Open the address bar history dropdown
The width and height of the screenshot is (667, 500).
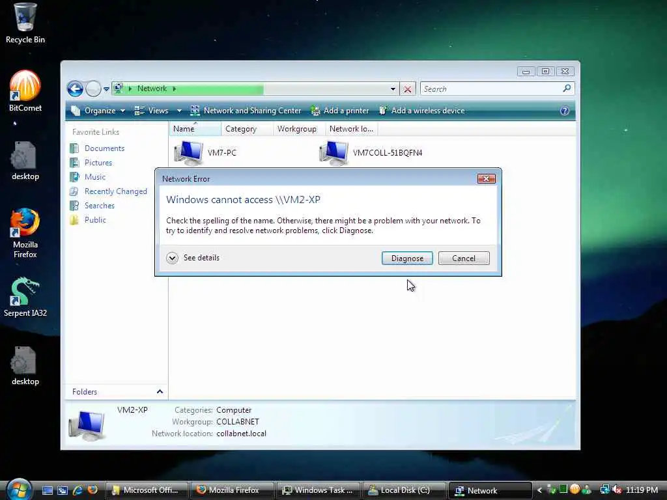(393, 89)
